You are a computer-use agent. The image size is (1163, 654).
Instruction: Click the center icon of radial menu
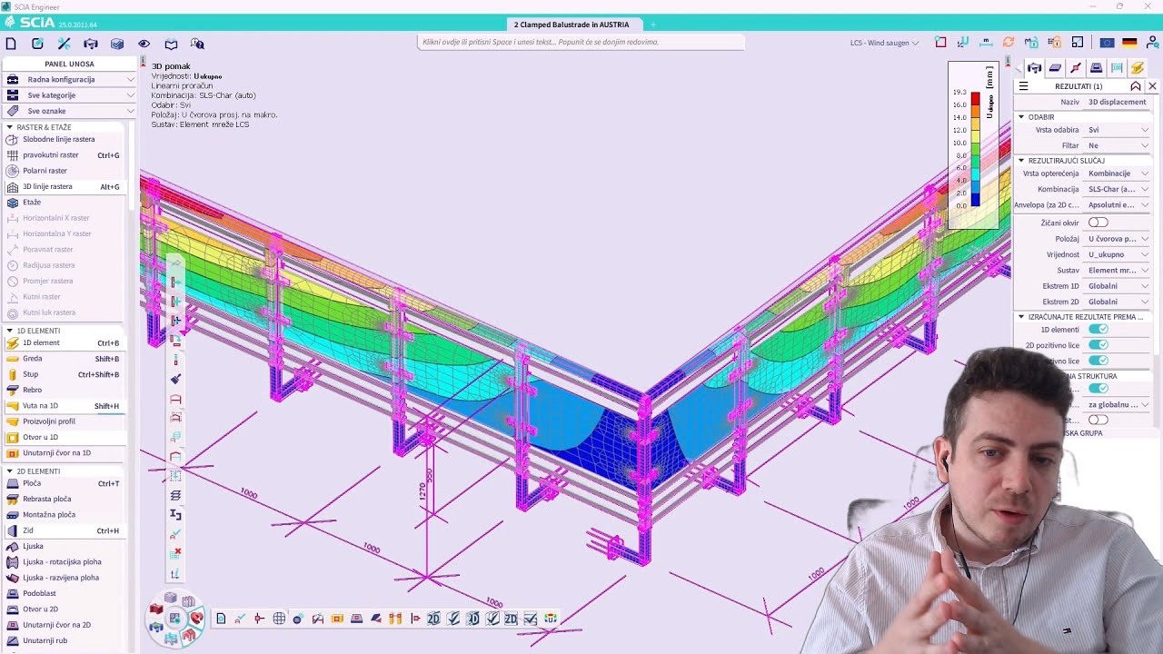click(174, 619)
